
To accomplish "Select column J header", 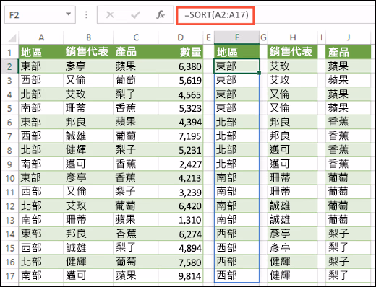I will [349, 37].
